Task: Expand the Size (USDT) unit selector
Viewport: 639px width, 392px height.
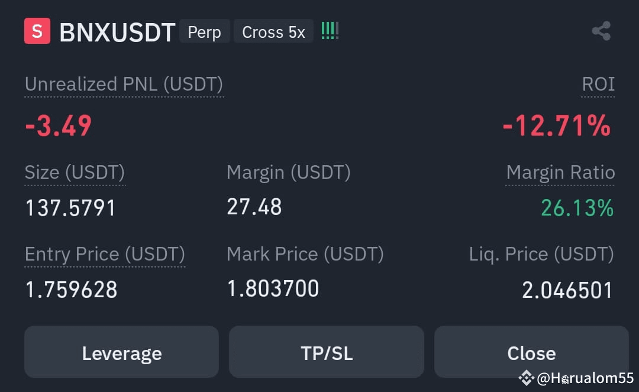Action: [75, 172]
